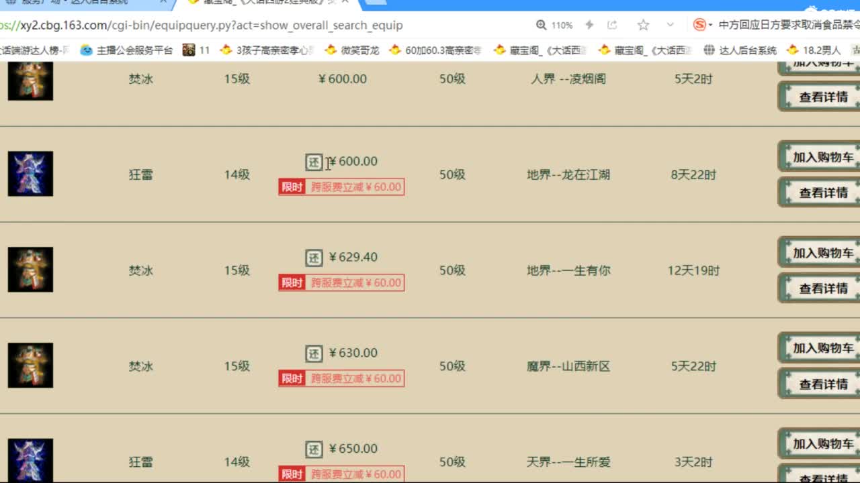Click remaining time 8天22时
860x483 pixels.
click(x=694, y=175)
